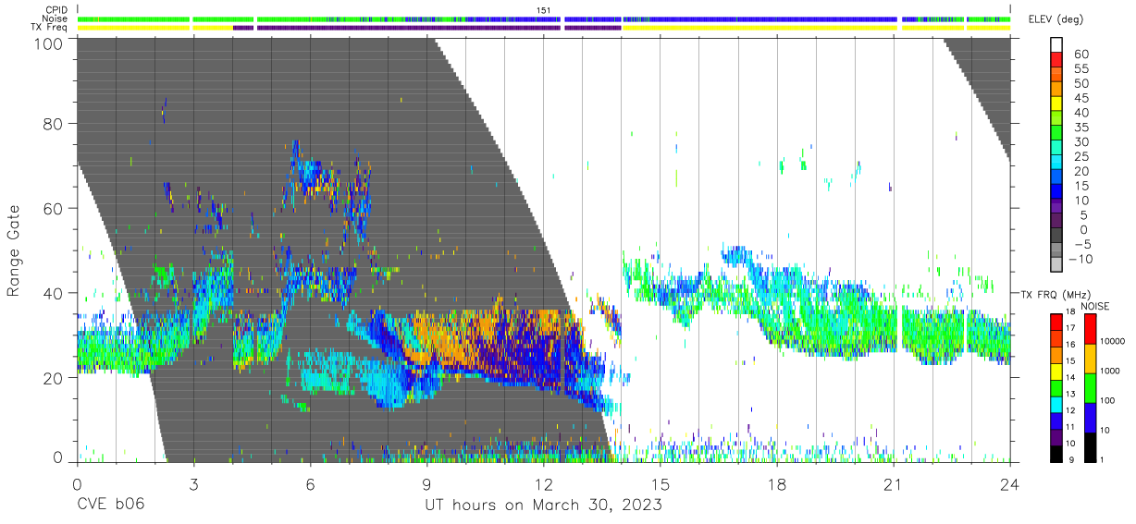Click the 'Range Gate' y-axis title
This screenshot has width=1136, height=524.
click(14, 250)
